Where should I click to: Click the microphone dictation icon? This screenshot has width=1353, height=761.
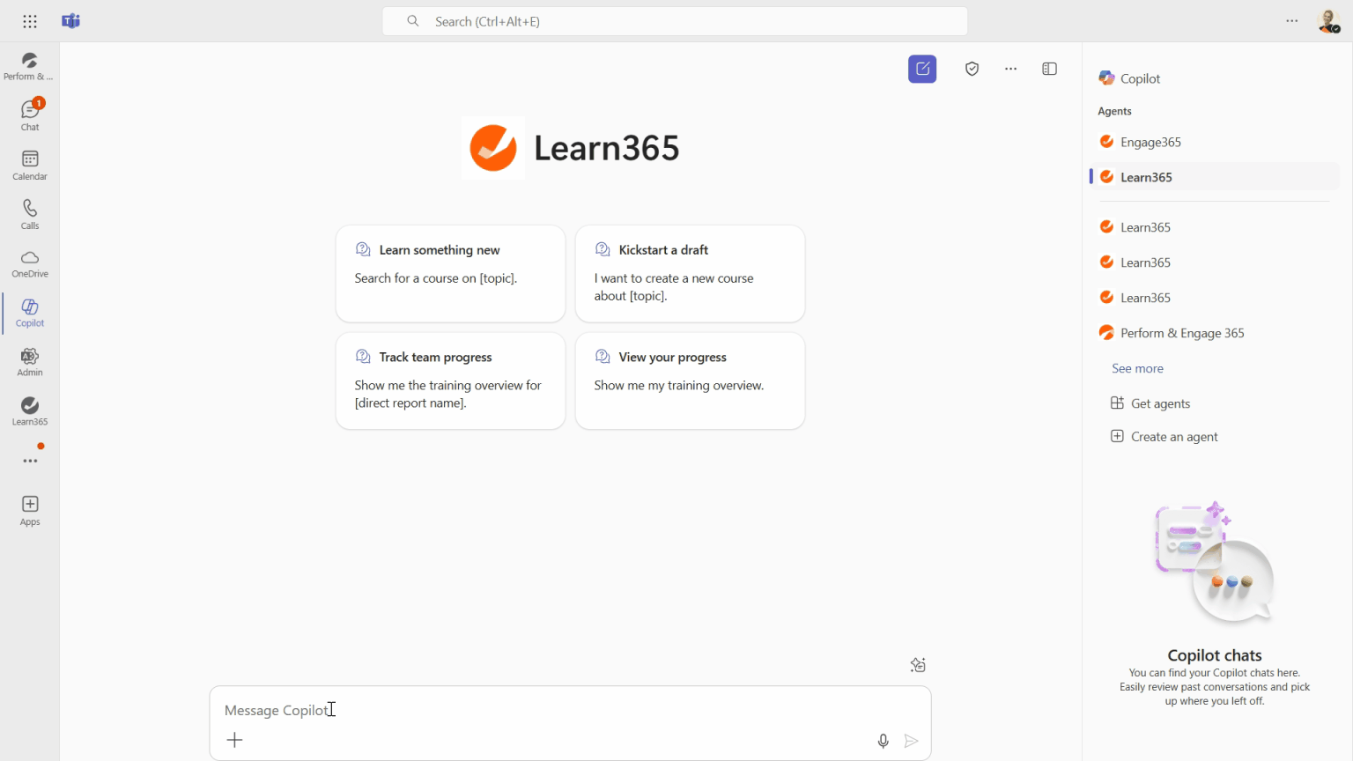pyautogui.click(x=883, y=741)
